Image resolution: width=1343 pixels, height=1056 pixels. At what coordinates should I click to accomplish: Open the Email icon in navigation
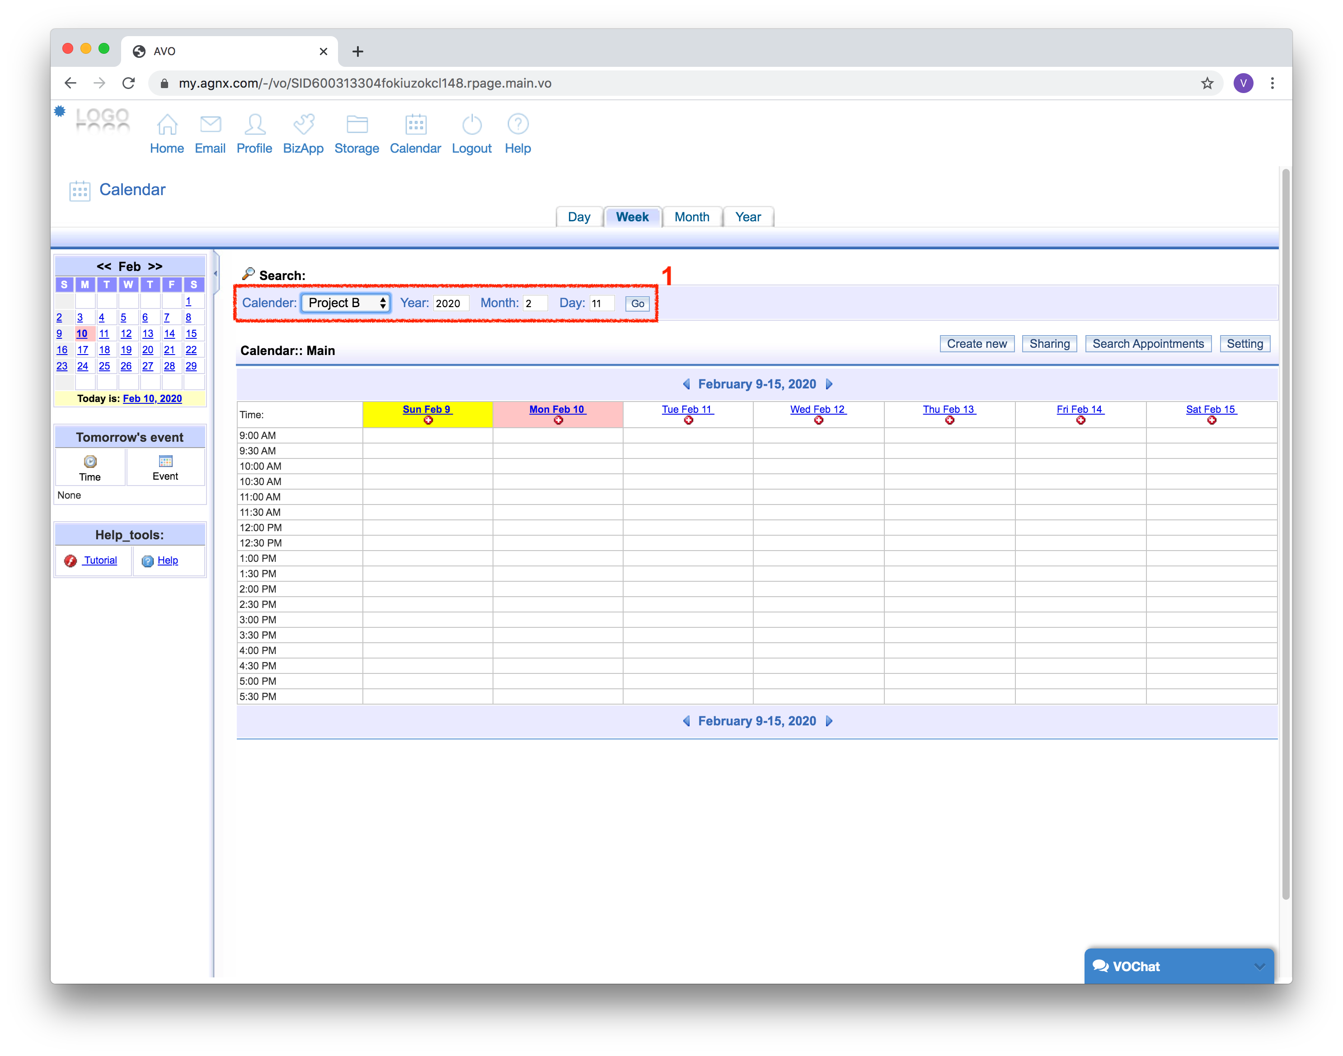[210, 124]
